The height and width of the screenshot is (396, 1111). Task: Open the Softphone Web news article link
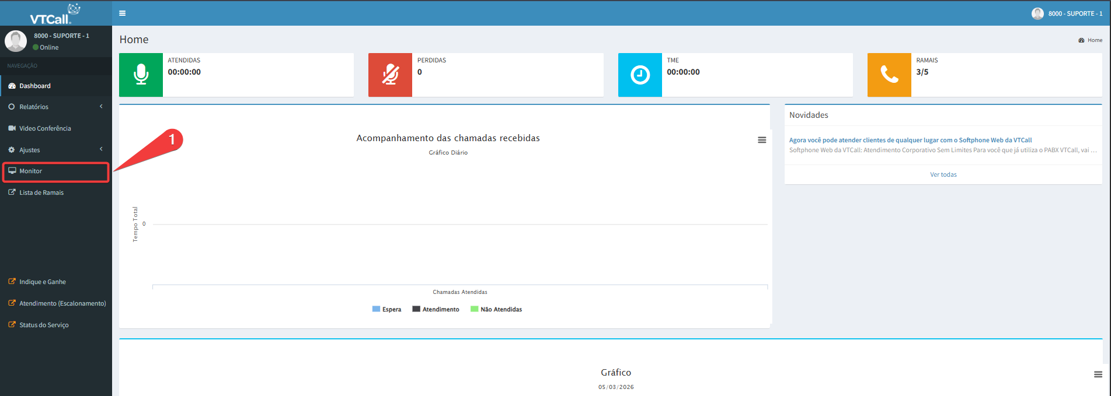910,140
